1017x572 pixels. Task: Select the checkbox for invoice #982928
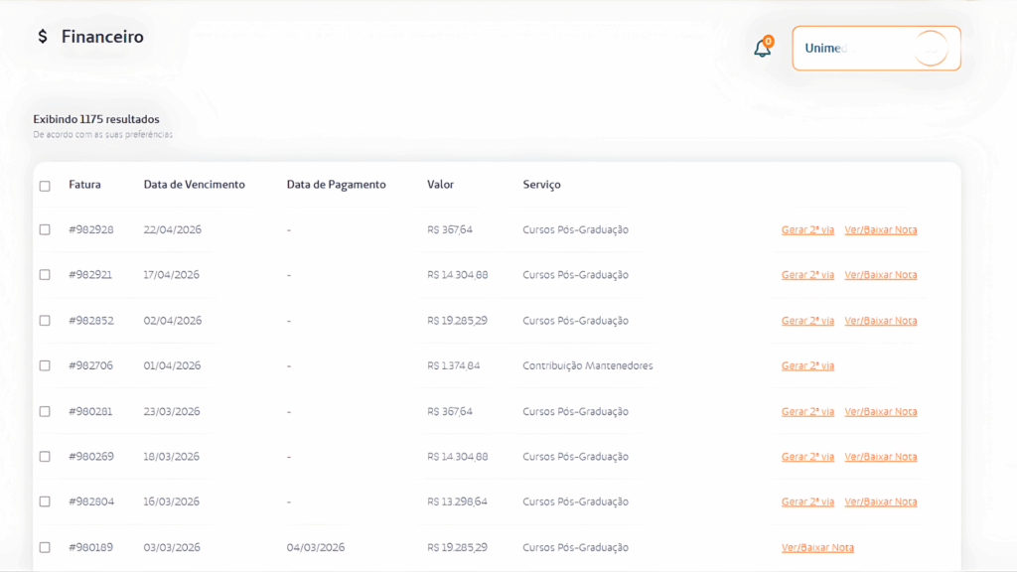tap(45, 229)
